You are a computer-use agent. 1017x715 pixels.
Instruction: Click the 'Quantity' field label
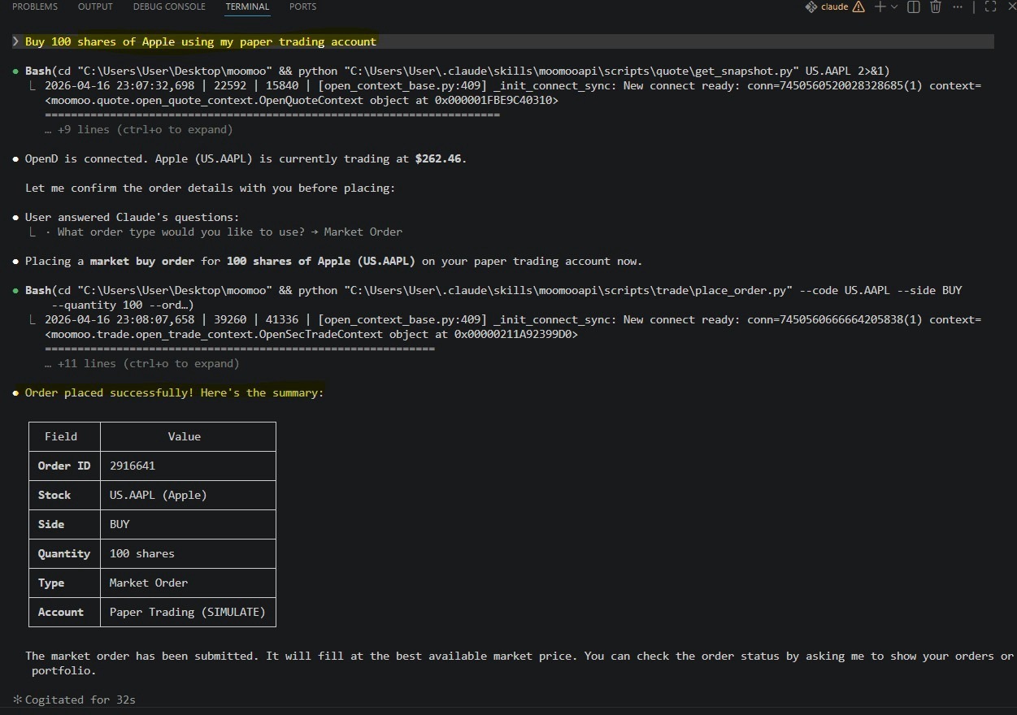click(64, 553)
